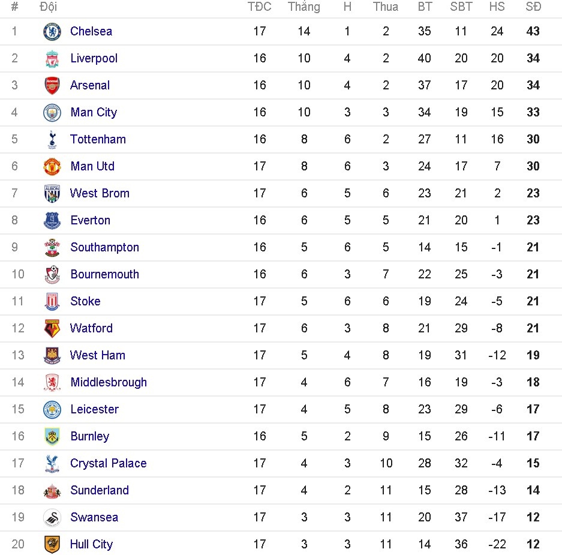Select the Hull City tiger crest
Screen dimensions: 562x555
tap(52, 544)
